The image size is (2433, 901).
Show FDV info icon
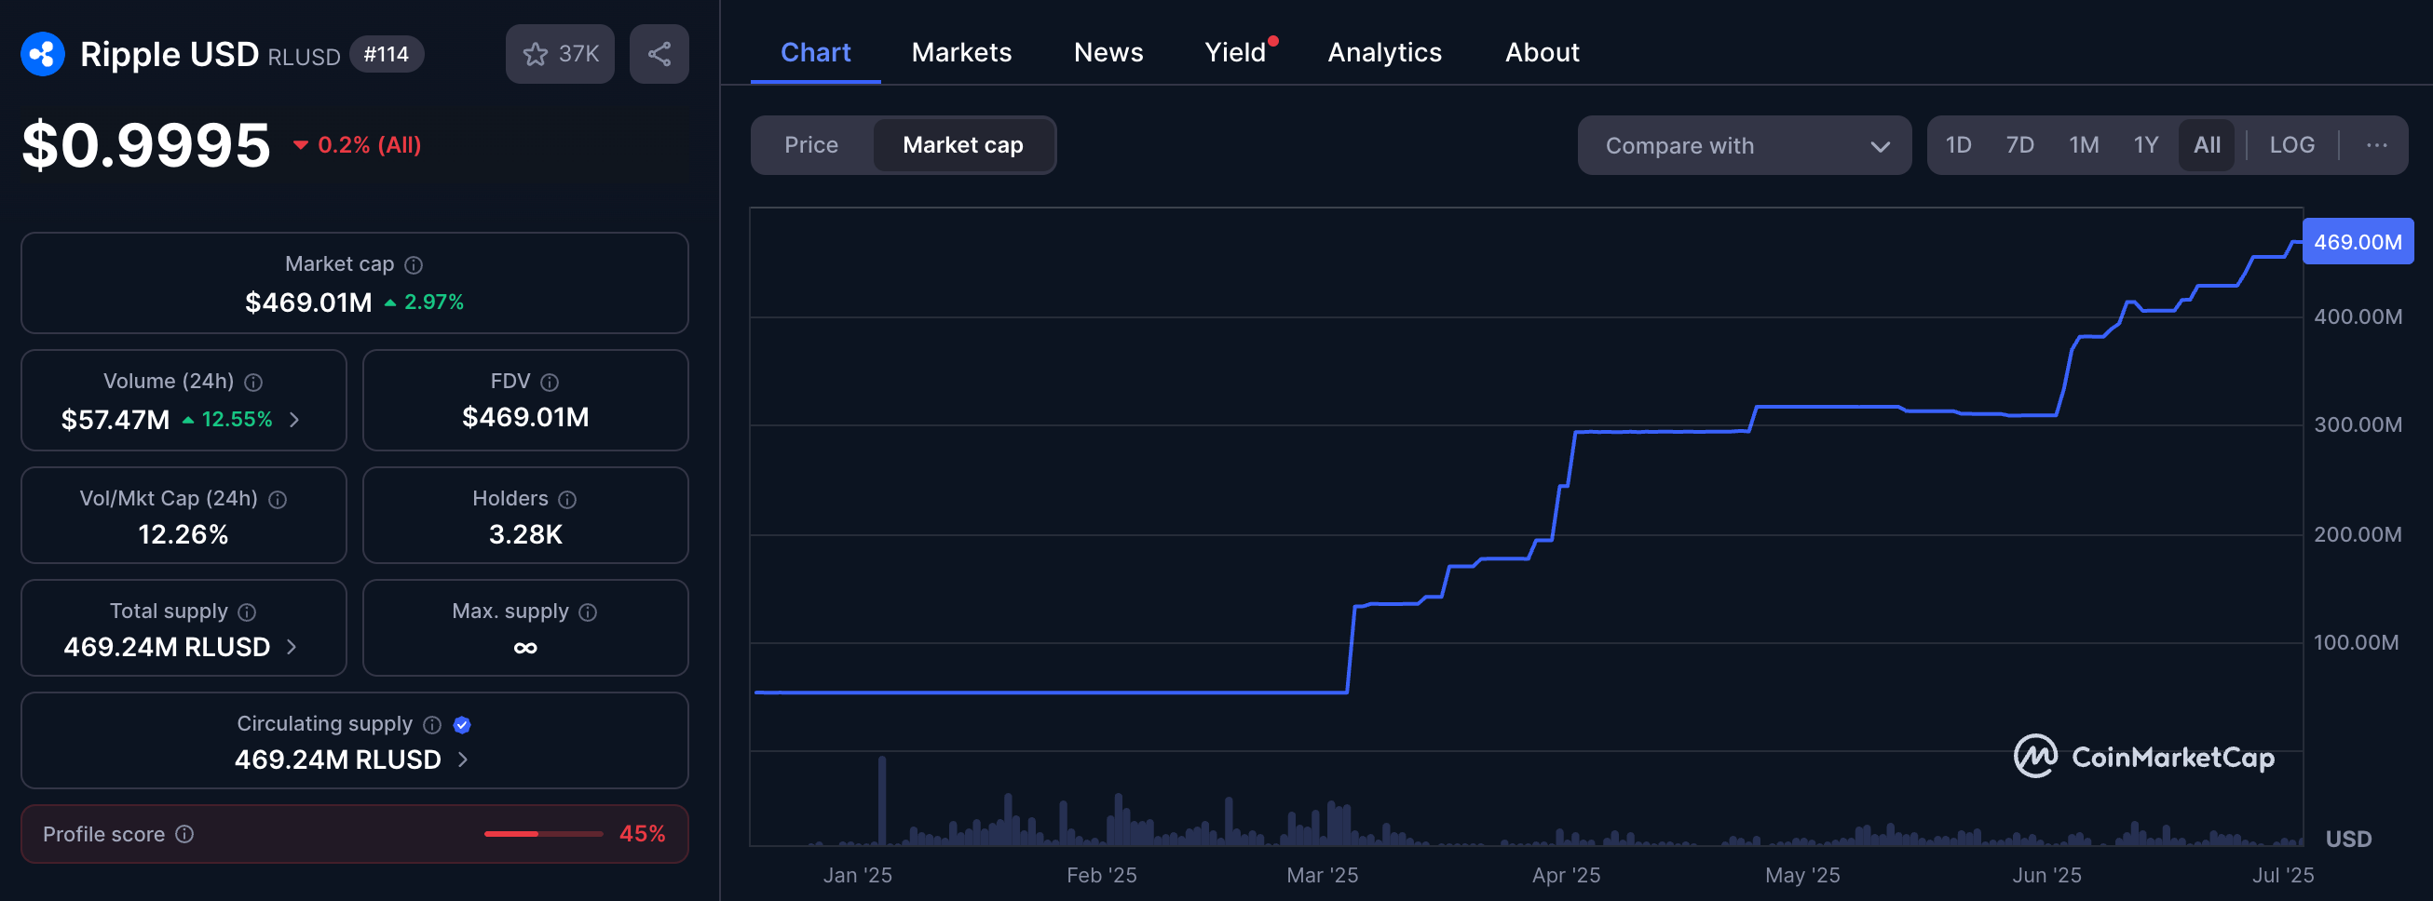click(550, 383)
